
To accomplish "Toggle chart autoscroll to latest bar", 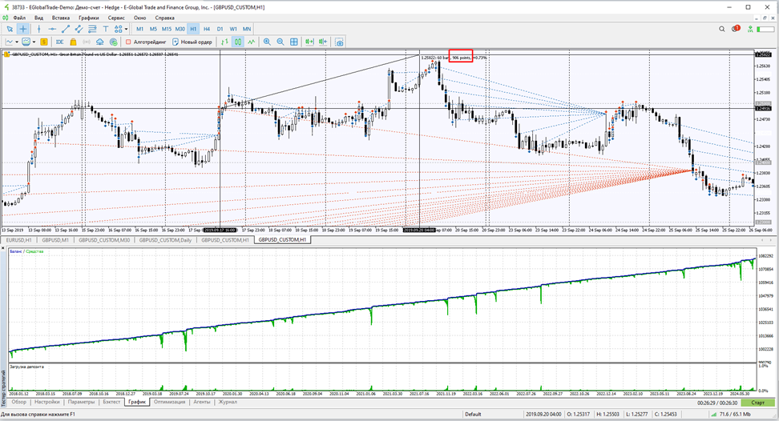I will (309, 42).
